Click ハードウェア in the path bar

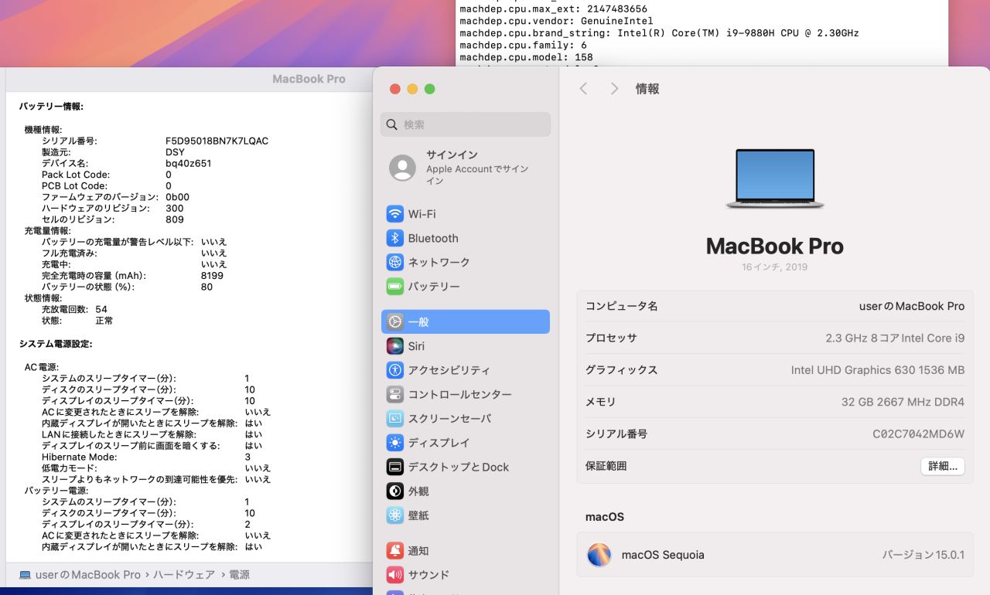183,575
